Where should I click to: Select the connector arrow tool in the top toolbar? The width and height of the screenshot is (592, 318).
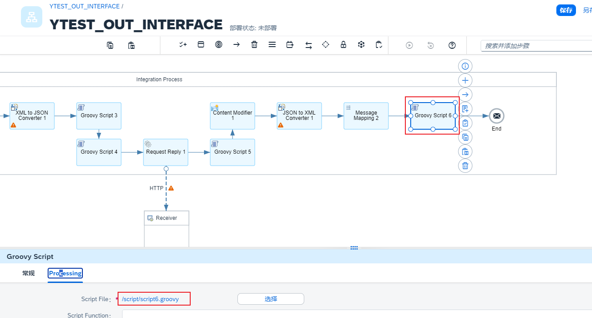(237, 45)
